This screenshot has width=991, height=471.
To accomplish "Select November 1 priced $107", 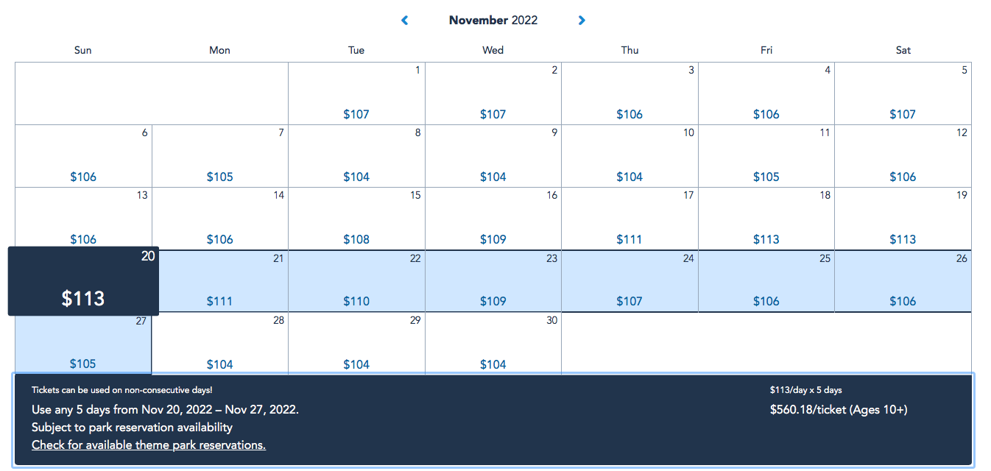I will coord(356,93).
